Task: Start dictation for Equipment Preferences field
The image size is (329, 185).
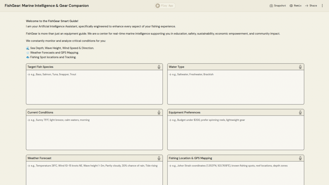Action: (300, 112)
